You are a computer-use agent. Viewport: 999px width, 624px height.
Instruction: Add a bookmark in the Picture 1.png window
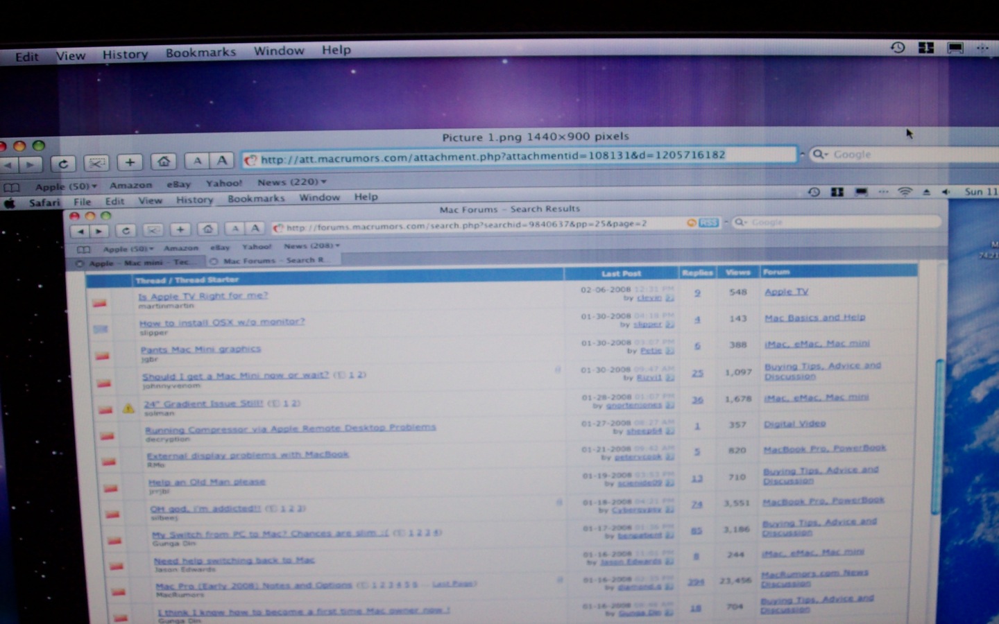click(x=130, y=162)
